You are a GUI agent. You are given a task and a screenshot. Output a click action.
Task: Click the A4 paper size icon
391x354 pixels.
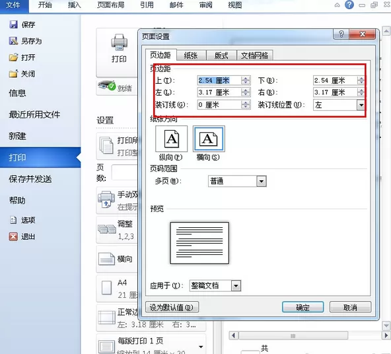tap(106, 288)
